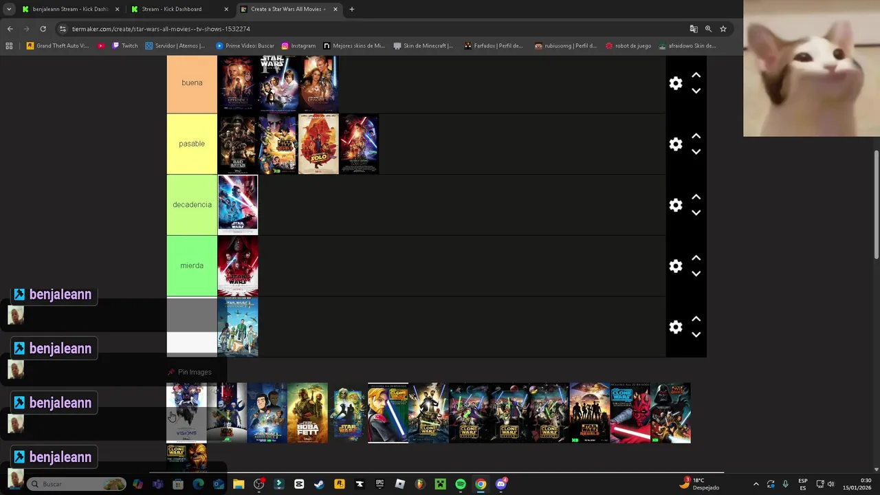Move the pasable tier down with its arrow
The width and height of the screenshot is (880, 495).
696,152
